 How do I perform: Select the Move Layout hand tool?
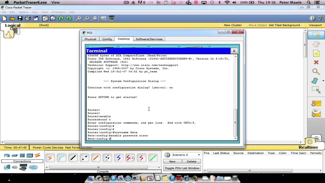click(316, 44)
